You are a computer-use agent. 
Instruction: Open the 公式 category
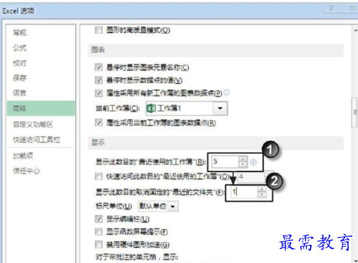(19, 48)
